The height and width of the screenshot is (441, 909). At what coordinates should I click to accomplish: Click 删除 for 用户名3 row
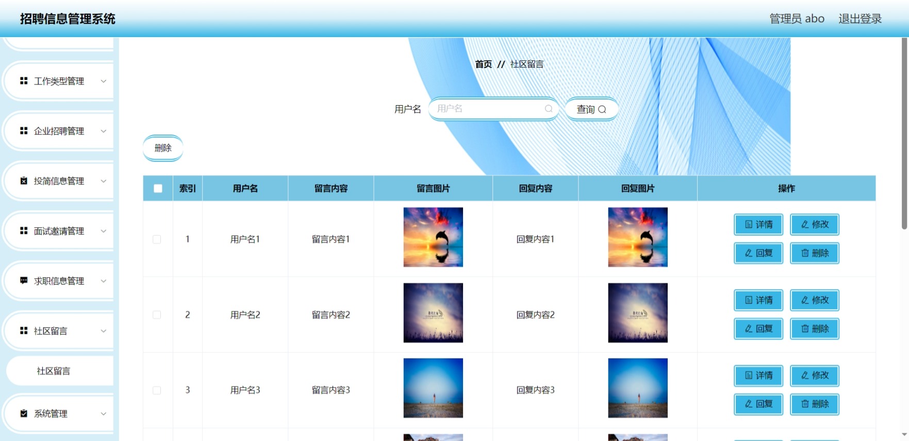tap(815, 404)
